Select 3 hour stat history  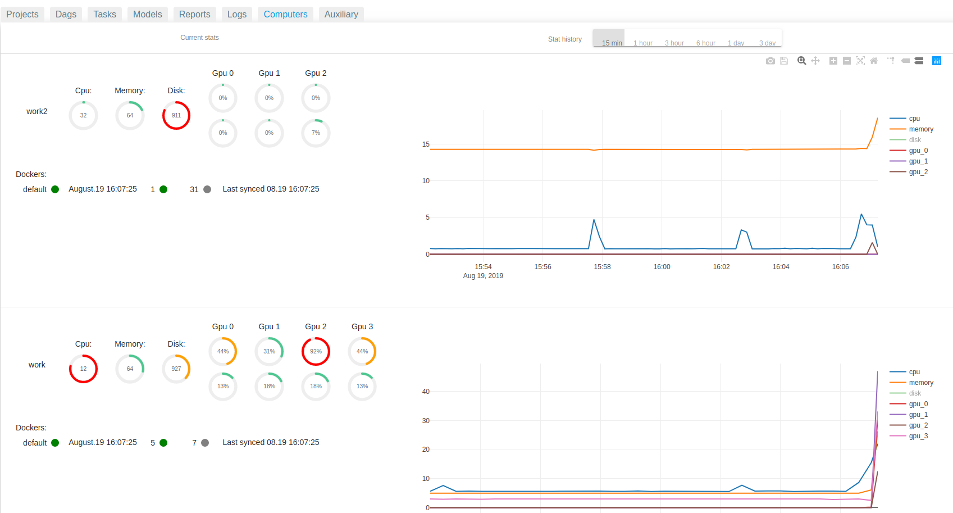[x=672, y=38]
